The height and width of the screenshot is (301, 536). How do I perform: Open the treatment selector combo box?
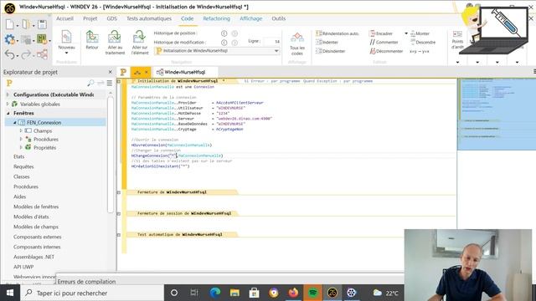(217, 51)
